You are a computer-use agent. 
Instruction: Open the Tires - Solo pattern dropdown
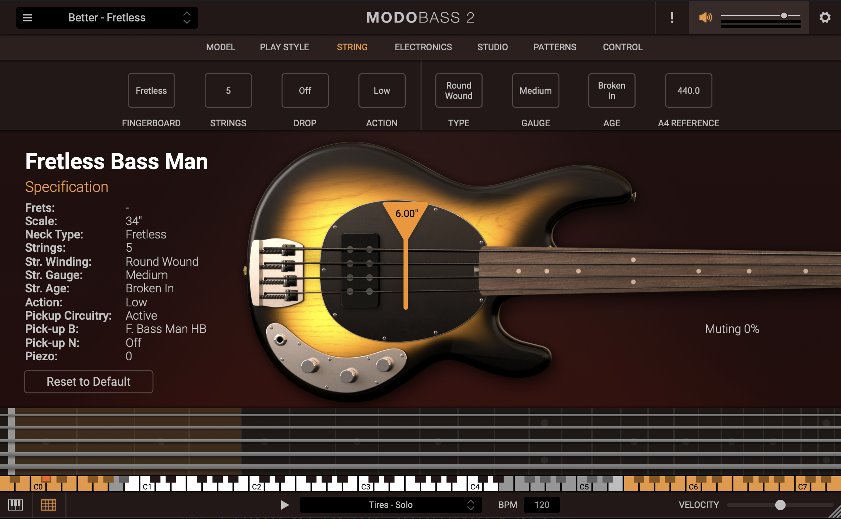tap(390, 505)
